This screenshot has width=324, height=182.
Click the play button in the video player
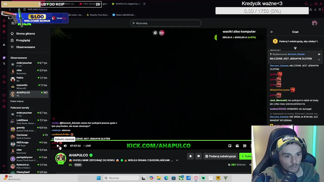pyautogui.click(x=58, y=146)
